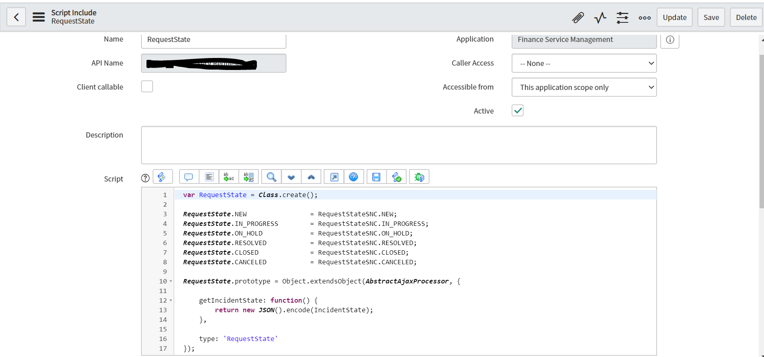Click the Application info icon

click(670, 40)
